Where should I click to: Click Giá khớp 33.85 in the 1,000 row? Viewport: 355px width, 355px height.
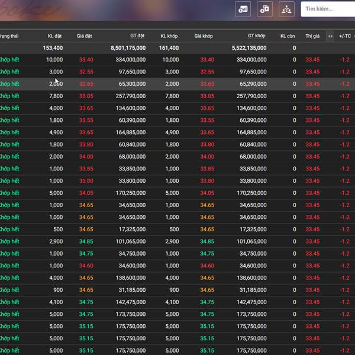207,169
